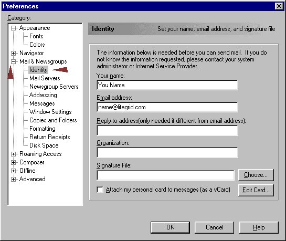The image size is (286, 241).
Task: Expand the Navigator category
Action: pyautogui.click(x=13, y=53)
